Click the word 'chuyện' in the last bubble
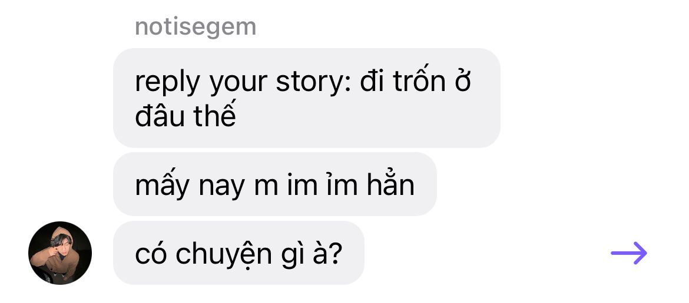Image resolution: width=689 pixels, height=303 pixels. point(224,254)
